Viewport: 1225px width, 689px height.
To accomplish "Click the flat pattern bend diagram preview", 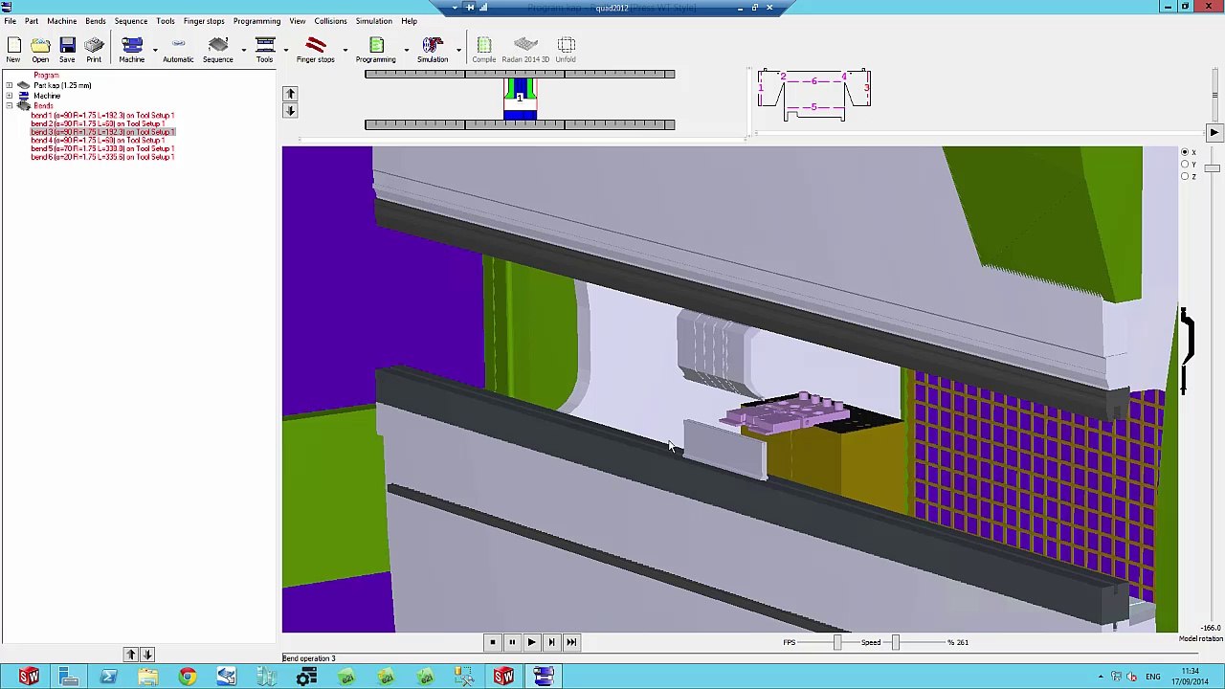I will pos(813,95).
